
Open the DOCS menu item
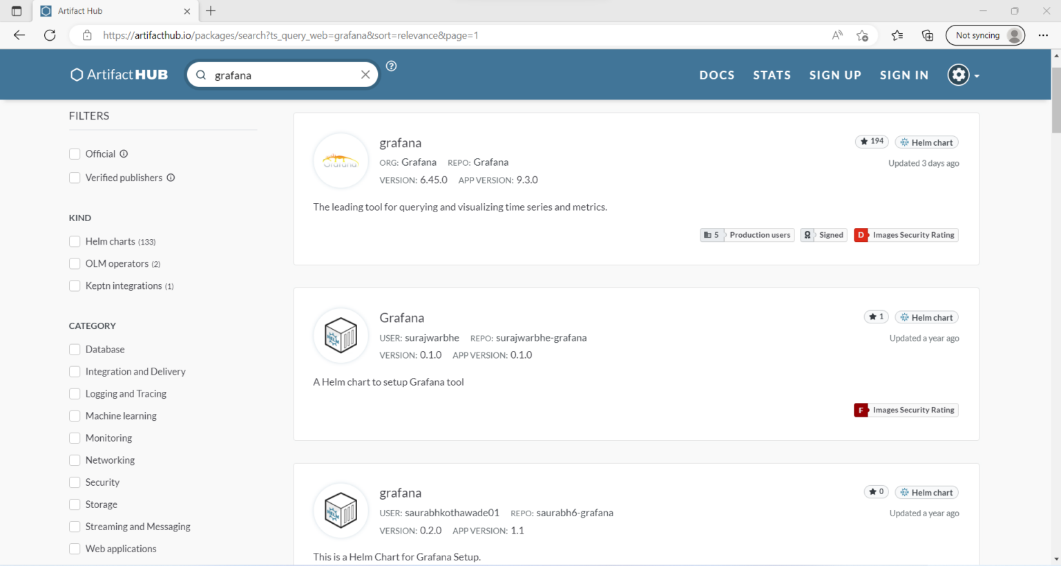coord(716,75)
